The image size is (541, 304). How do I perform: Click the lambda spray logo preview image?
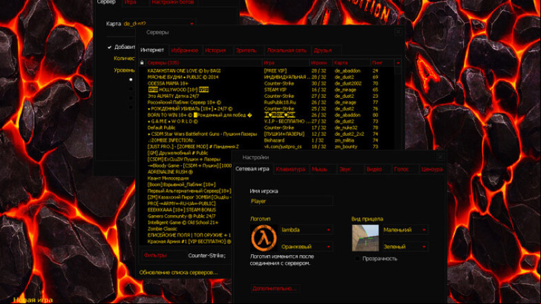point(263,238)
